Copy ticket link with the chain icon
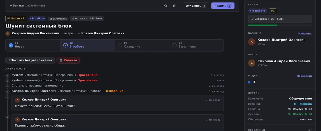Screen dimensions: 321x131 [174, 6]
